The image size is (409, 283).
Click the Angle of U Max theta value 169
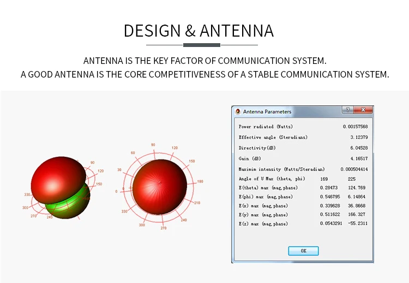coord(324,179)
